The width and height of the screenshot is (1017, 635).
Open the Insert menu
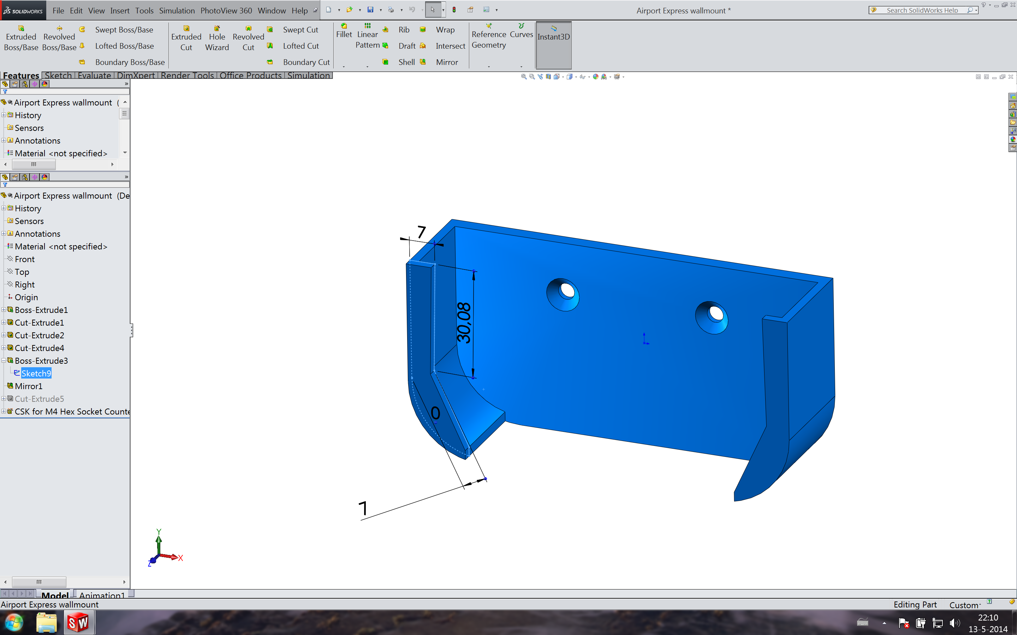(x=120, y=11)
